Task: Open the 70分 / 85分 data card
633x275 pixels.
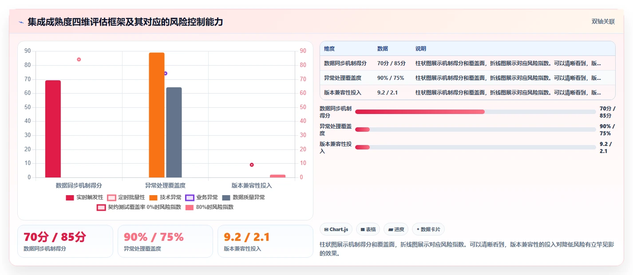Action: tap(65, 241)
